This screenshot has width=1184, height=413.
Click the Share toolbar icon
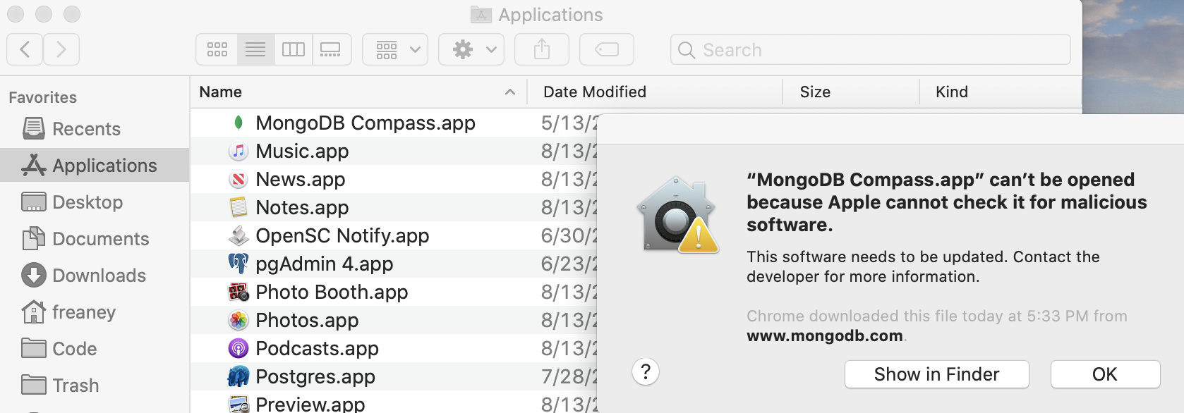tap(542, 49)
